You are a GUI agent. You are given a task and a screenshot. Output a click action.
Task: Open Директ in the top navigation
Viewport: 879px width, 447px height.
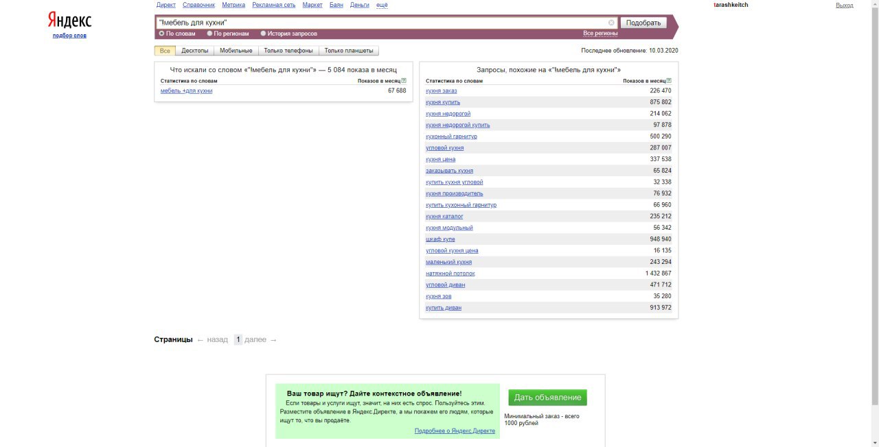pyautogui.click(x=166, y=5)
